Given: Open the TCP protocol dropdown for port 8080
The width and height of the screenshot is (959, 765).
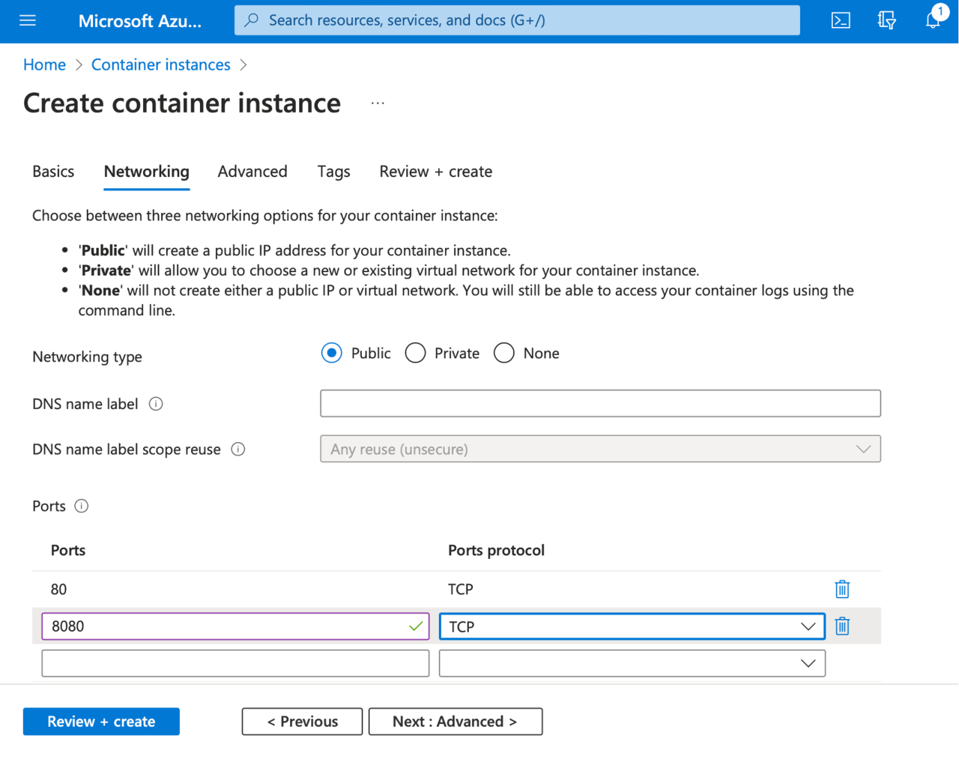Looking at the screenshot, I should pyautogui.click(x=807, y=626).
